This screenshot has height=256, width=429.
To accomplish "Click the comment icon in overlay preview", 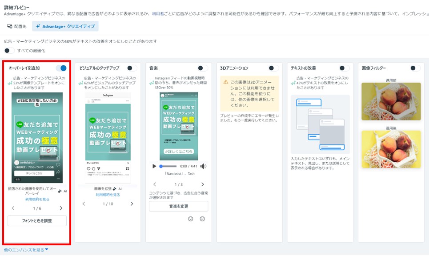I will point(58,164).
